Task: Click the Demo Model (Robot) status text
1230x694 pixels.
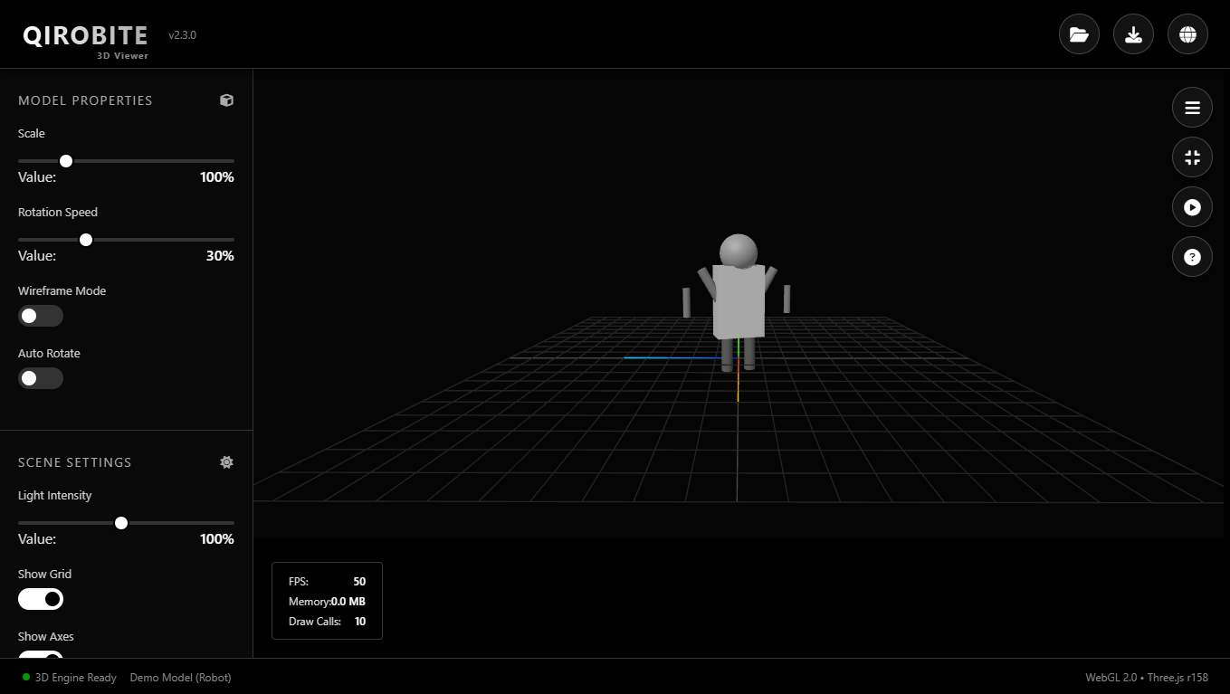Action: [181, 678]
